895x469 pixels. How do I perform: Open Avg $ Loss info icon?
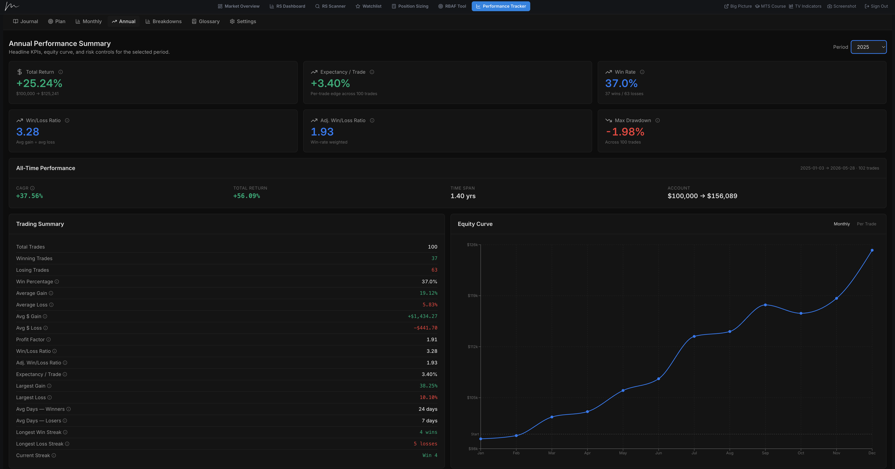tap(45, 328)
